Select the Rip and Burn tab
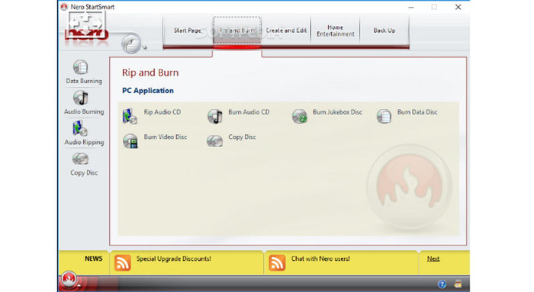 coord(237,30)
